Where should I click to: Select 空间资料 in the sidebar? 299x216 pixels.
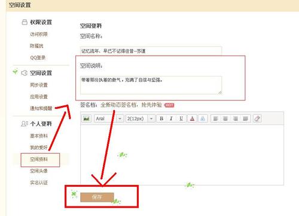coord(39,159)
